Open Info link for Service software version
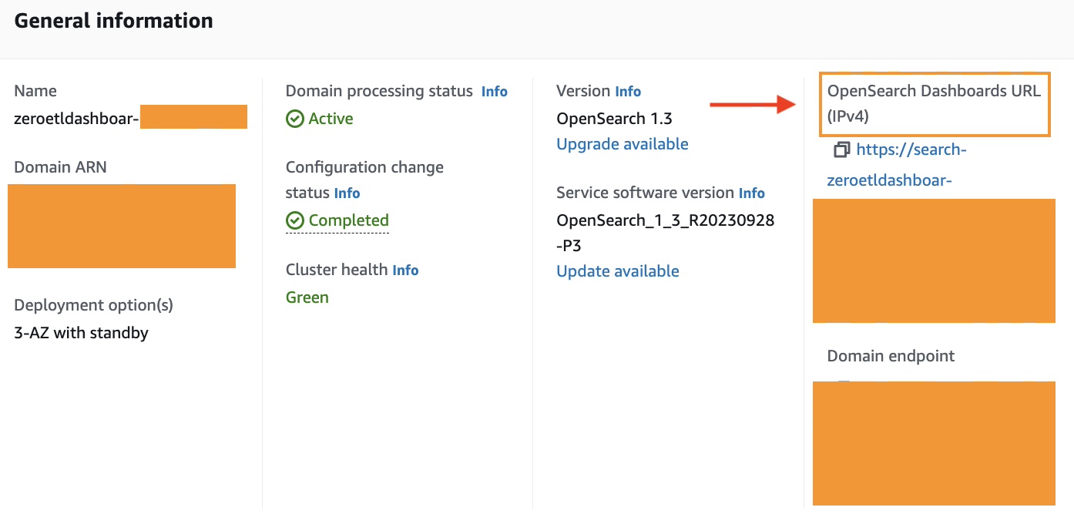This screenshot has width=1074, height=524. click(752, 193)
